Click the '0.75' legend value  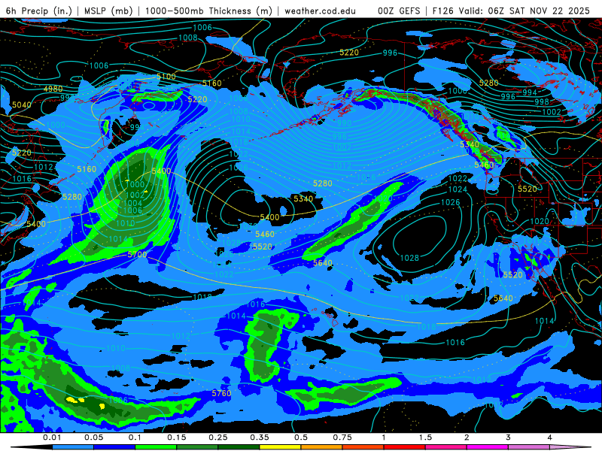(342, 437)
